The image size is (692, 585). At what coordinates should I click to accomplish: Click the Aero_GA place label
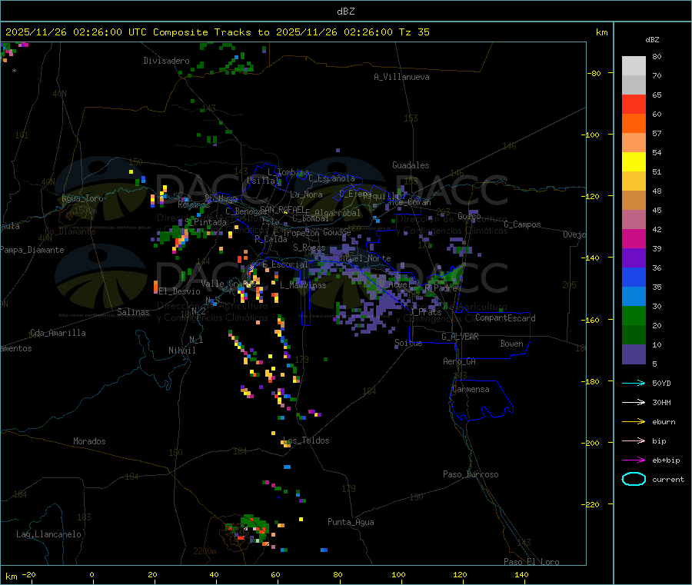point(460,361)
